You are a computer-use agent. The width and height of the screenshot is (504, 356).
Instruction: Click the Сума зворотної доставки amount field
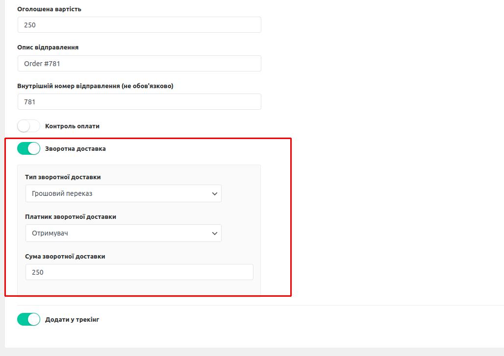pos(139,272)
